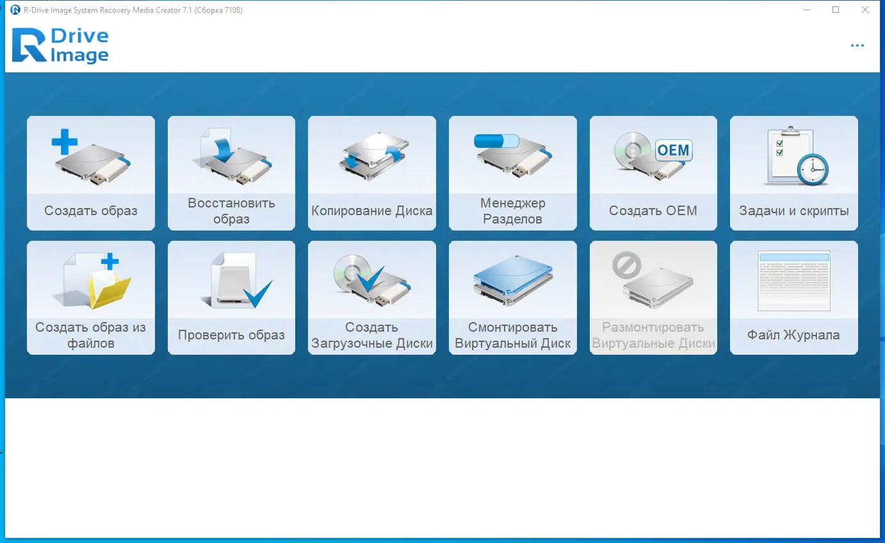The image size is (885, 543).
Task: Open the three-dot menu in header
Action: (x=857, y=45)
